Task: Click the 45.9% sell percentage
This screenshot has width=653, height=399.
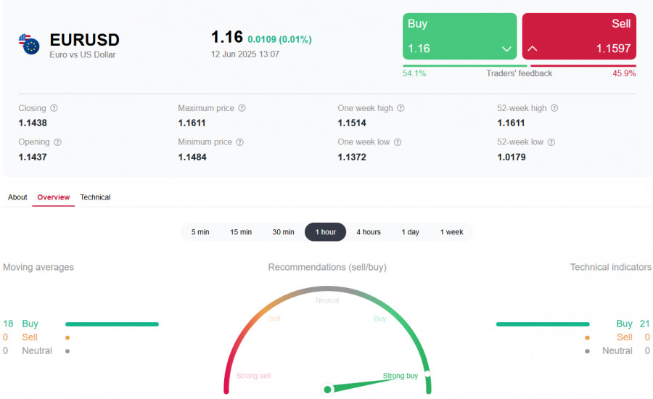Action: pyautogui.click(x=624, y=73)
